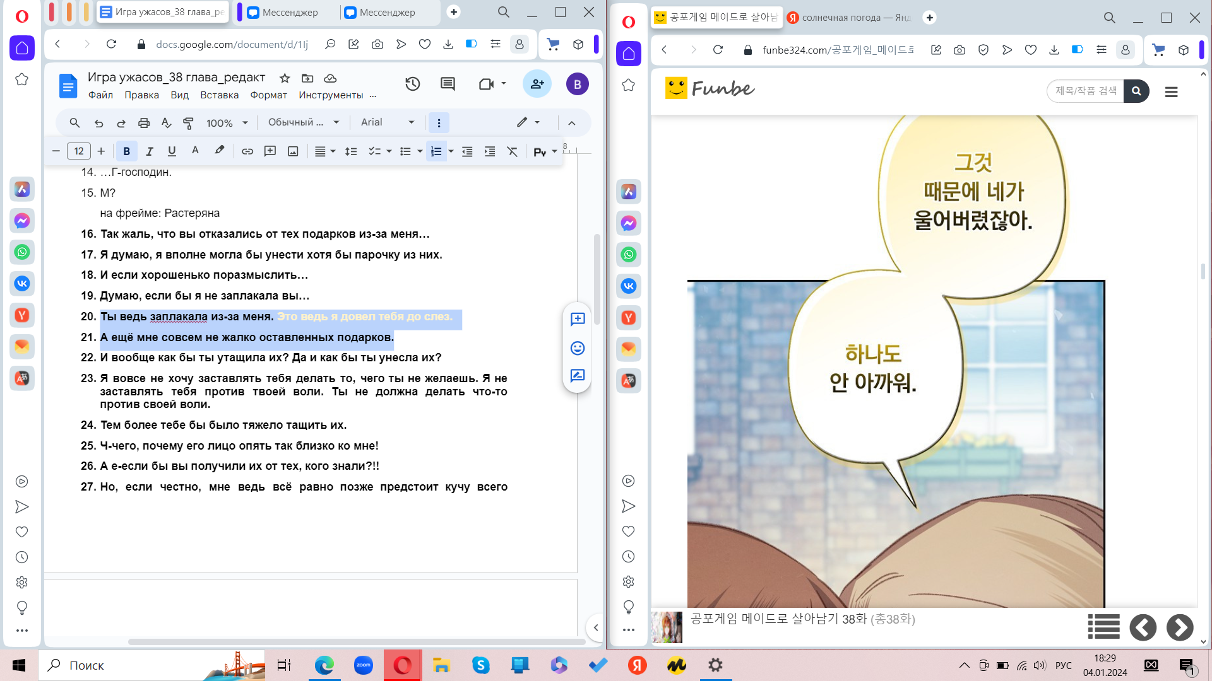Submit Funbe search with magnifier button
The height and width of the screenshot is (681, 1212).
tap(1136, 91)
